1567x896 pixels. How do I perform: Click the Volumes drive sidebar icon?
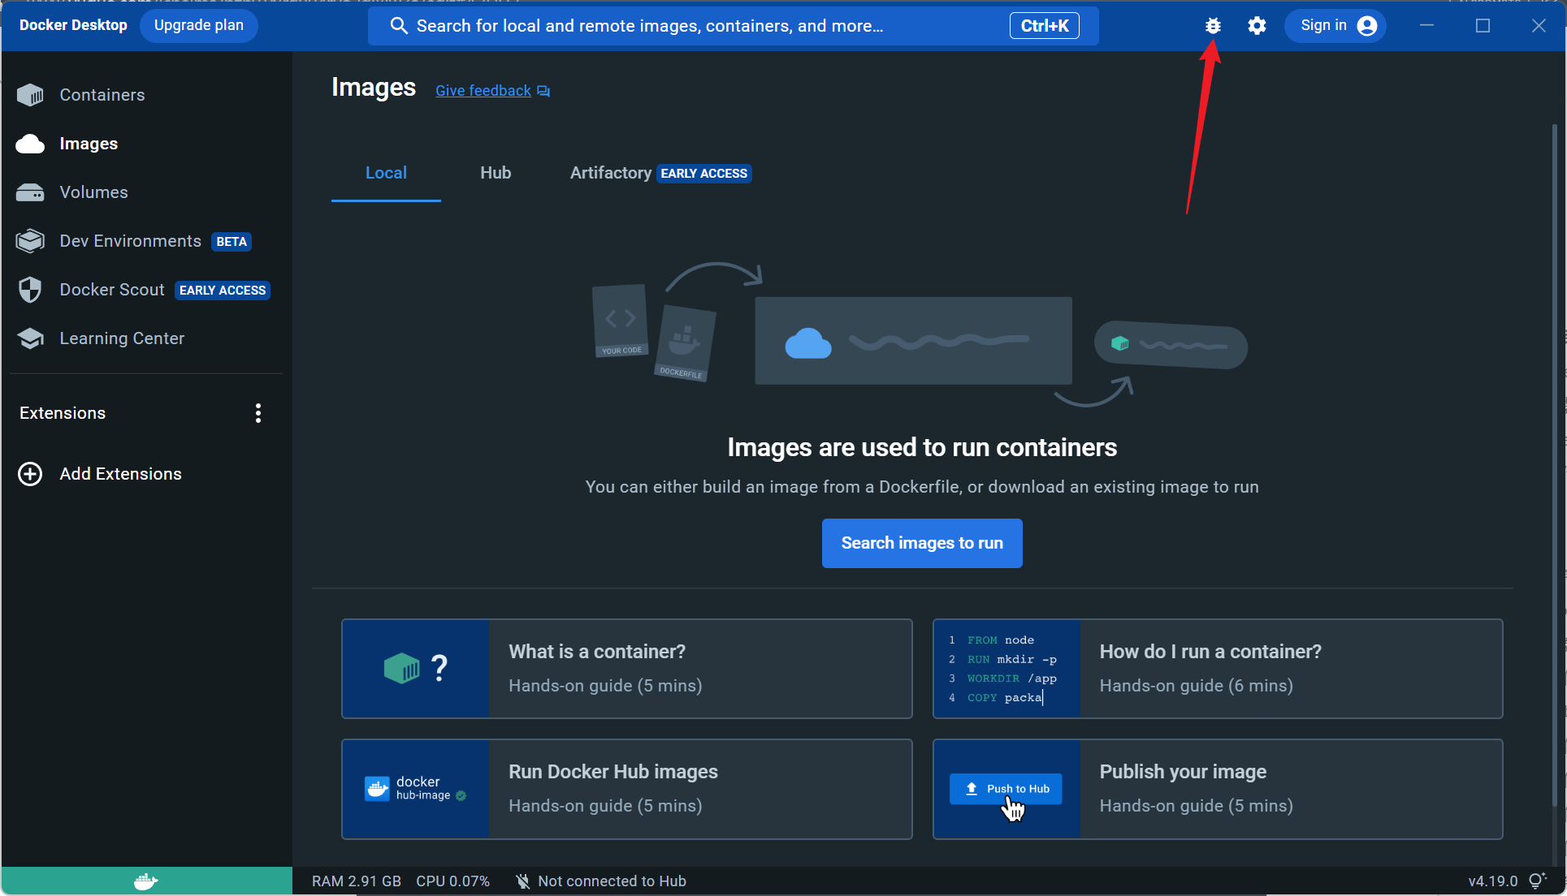tap(30, 192)
